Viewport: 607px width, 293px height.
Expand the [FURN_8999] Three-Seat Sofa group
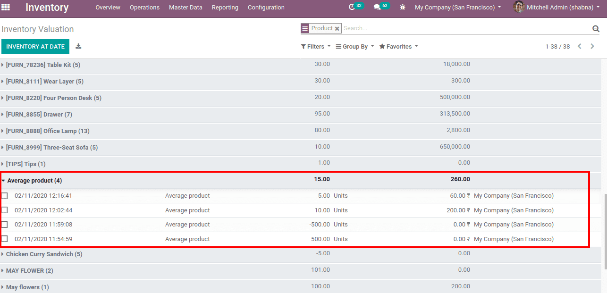(51, 148)
